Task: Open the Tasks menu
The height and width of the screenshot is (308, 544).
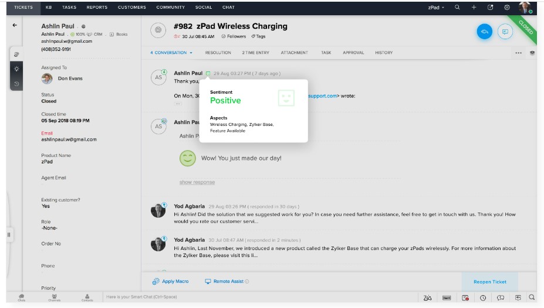Action: pyautogui.click(x=69, y=7)
